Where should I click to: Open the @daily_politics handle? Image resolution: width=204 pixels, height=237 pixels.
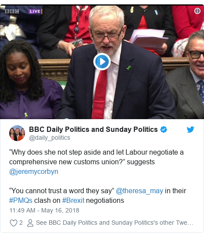pyautogui.click(x=50, y=138)
